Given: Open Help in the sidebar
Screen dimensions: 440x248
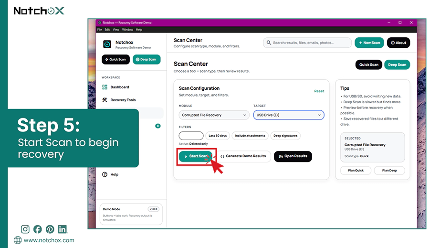Looking at the screenshot, I should (110, 174).
